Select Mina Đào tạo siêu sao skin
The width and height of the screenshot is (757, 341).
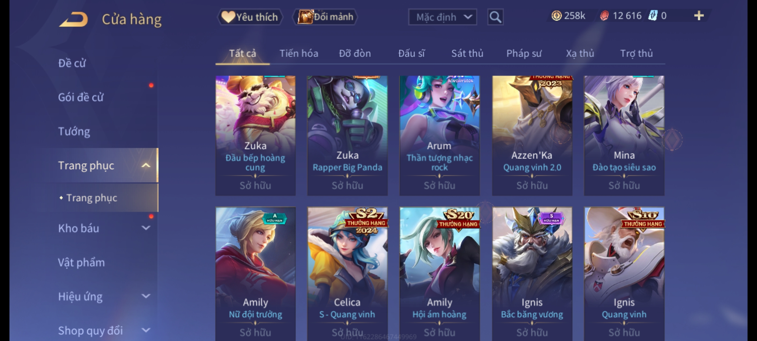click(624, 135)
